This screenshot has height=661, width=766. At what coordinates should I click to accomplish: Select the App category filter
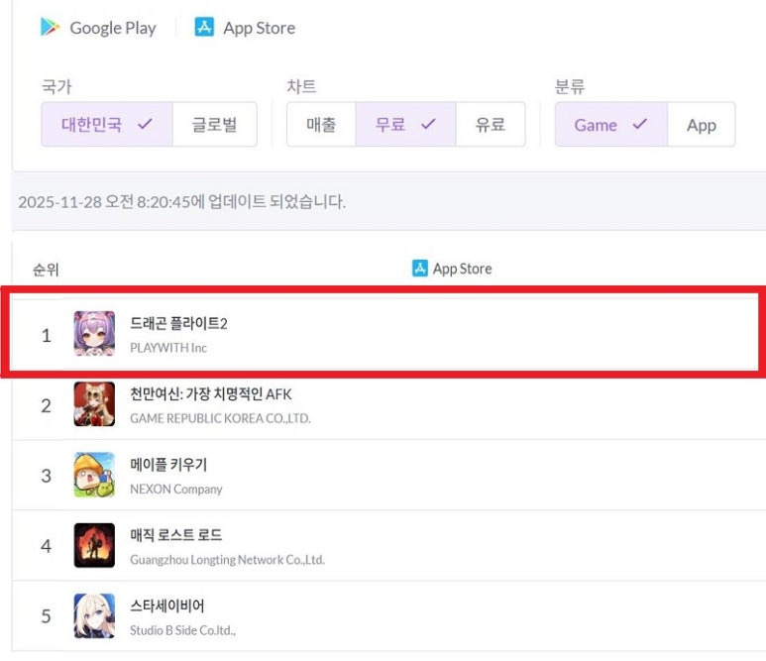tap(701, 124)
